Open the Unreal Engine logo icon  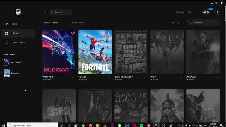click(x=7, y=42)
